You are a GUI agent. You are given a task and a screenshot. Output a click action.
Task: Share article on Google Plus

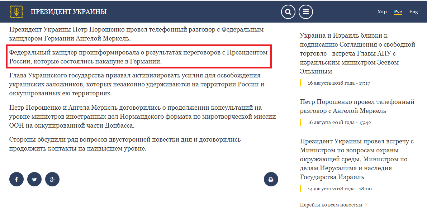[x=52, y=179]
